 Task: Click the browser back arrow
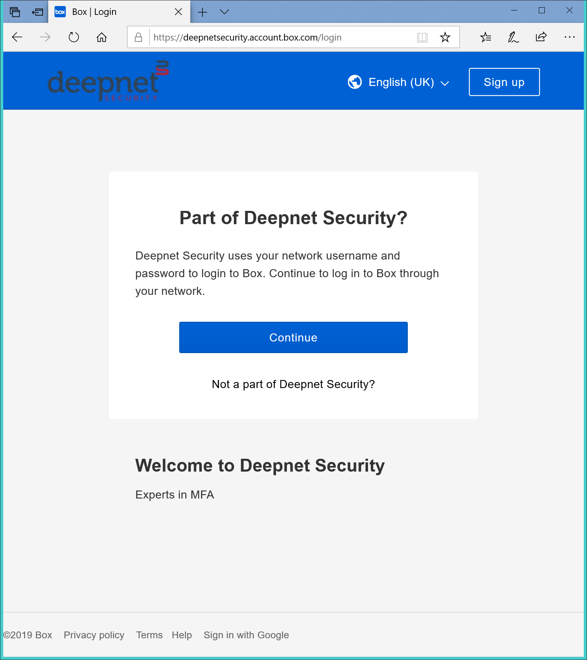pyautogui.click(x=17, y=37)
